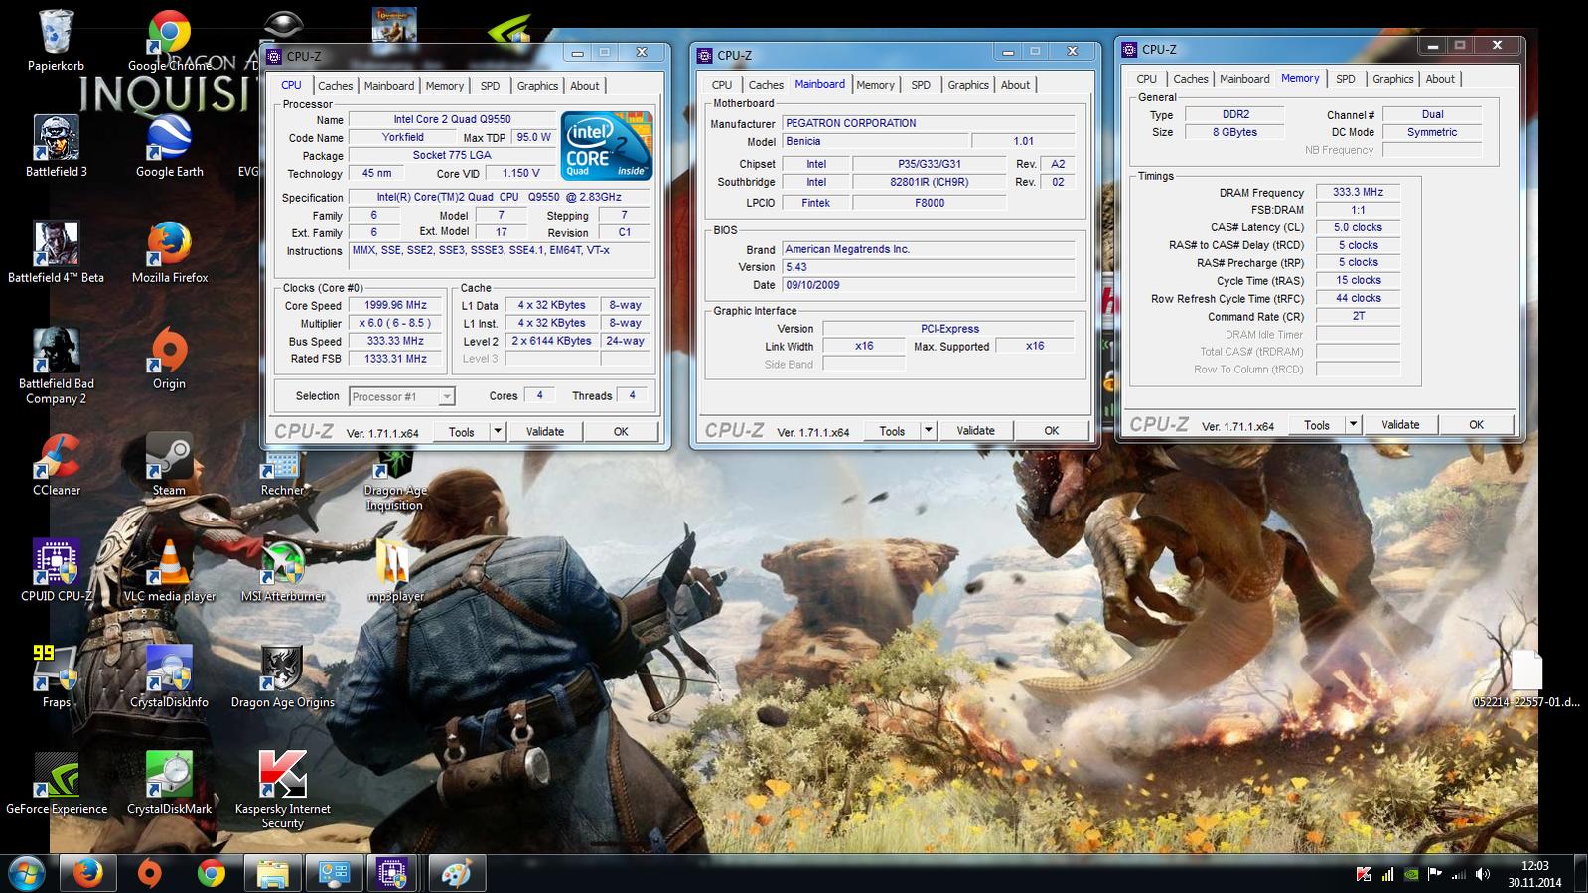Expand Tools dropdown arrow in Mainboard window
Image resolution: width=1588 pixels, height=893 pixels.
pos(929,430)
